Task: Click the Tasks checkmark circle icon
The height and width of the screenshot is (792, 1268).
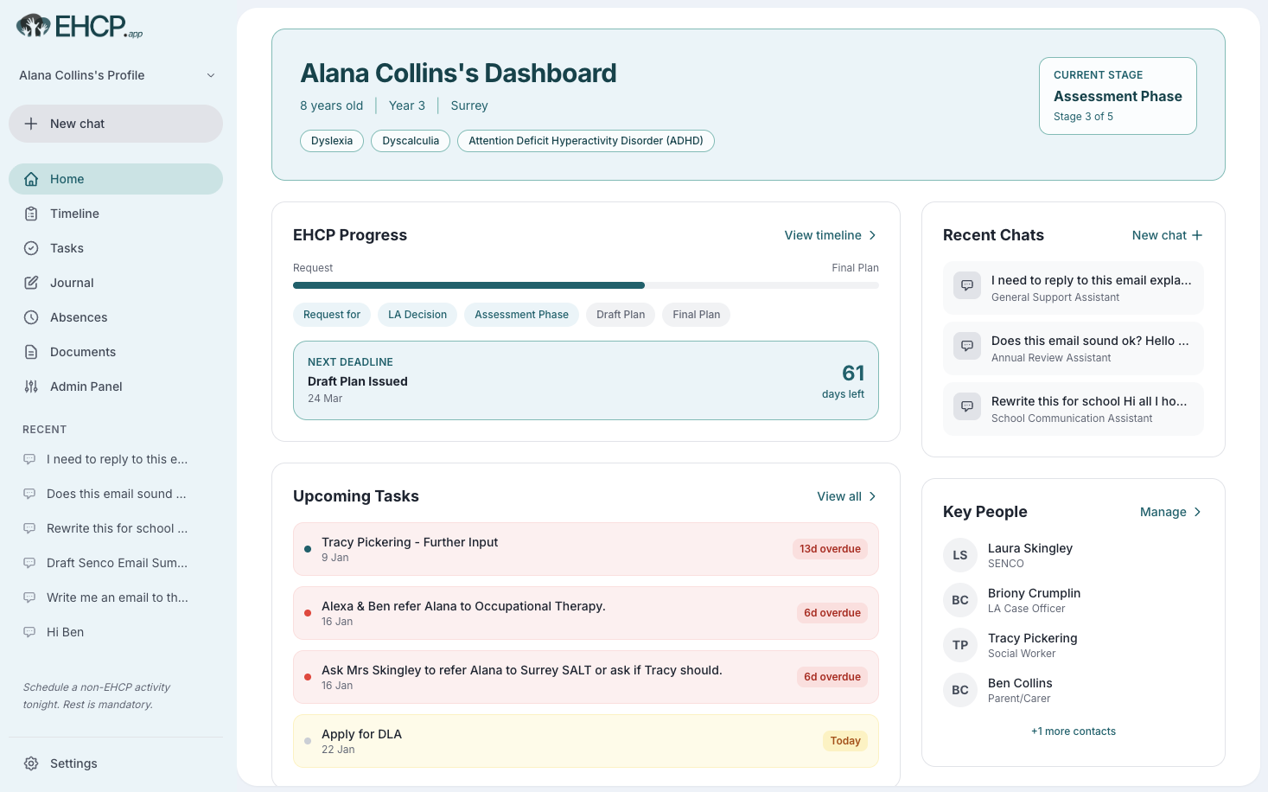Action: (x=31, y=248)
